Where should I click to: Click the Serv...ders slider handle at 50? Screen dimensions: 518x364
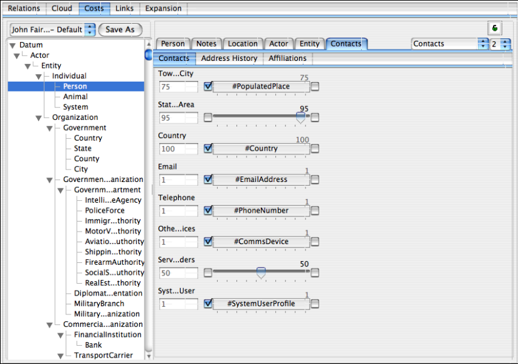click(x=261, y=273)
